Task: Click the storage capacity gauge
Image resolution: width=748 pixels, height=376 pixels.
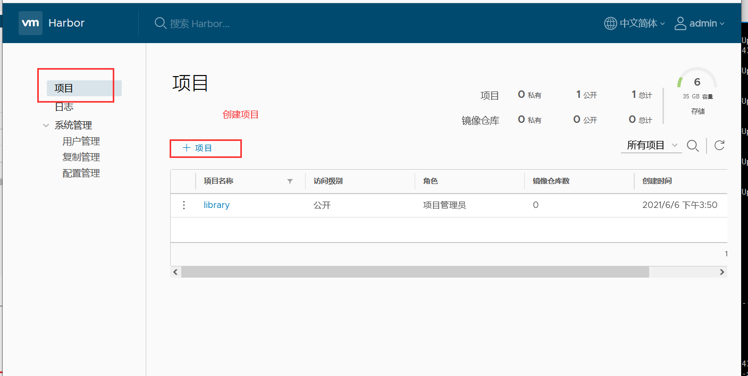Action: (697, 78)
